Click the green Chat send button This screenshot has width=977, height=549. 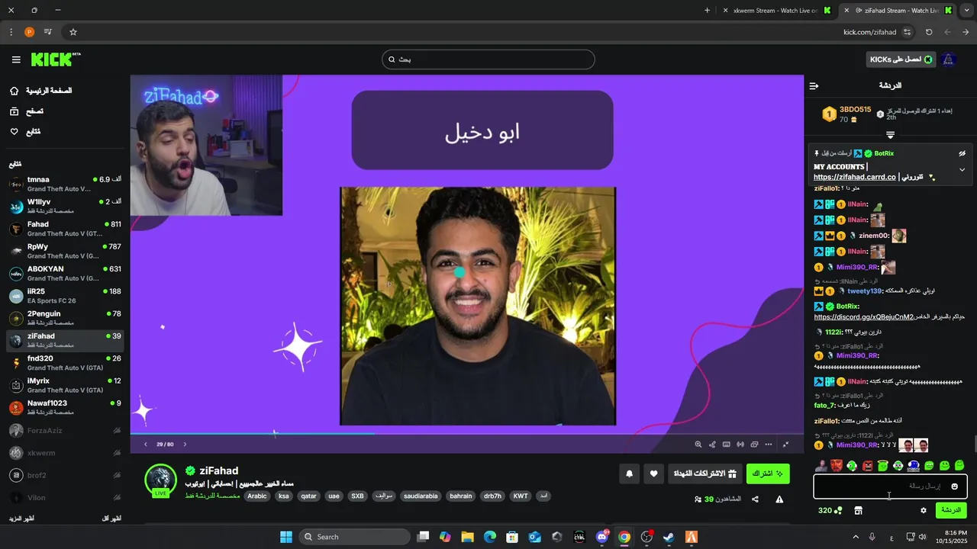pyautogui.click(x=951, y=510)
